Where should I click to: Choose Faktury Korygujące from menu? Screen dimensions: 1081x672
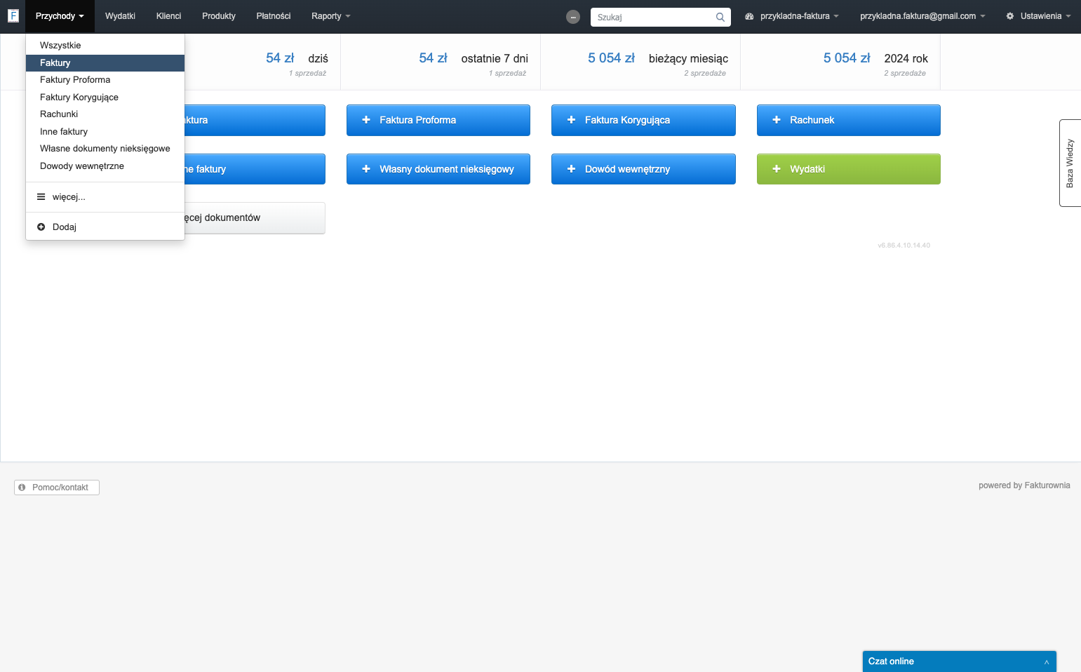point(105,98)
